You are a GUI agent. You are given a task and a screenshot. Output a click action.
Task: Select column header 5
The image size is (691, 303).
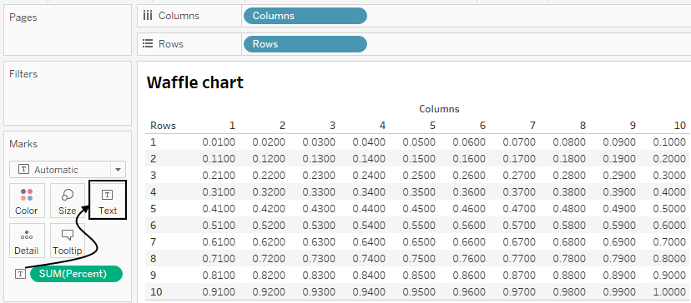432,126
